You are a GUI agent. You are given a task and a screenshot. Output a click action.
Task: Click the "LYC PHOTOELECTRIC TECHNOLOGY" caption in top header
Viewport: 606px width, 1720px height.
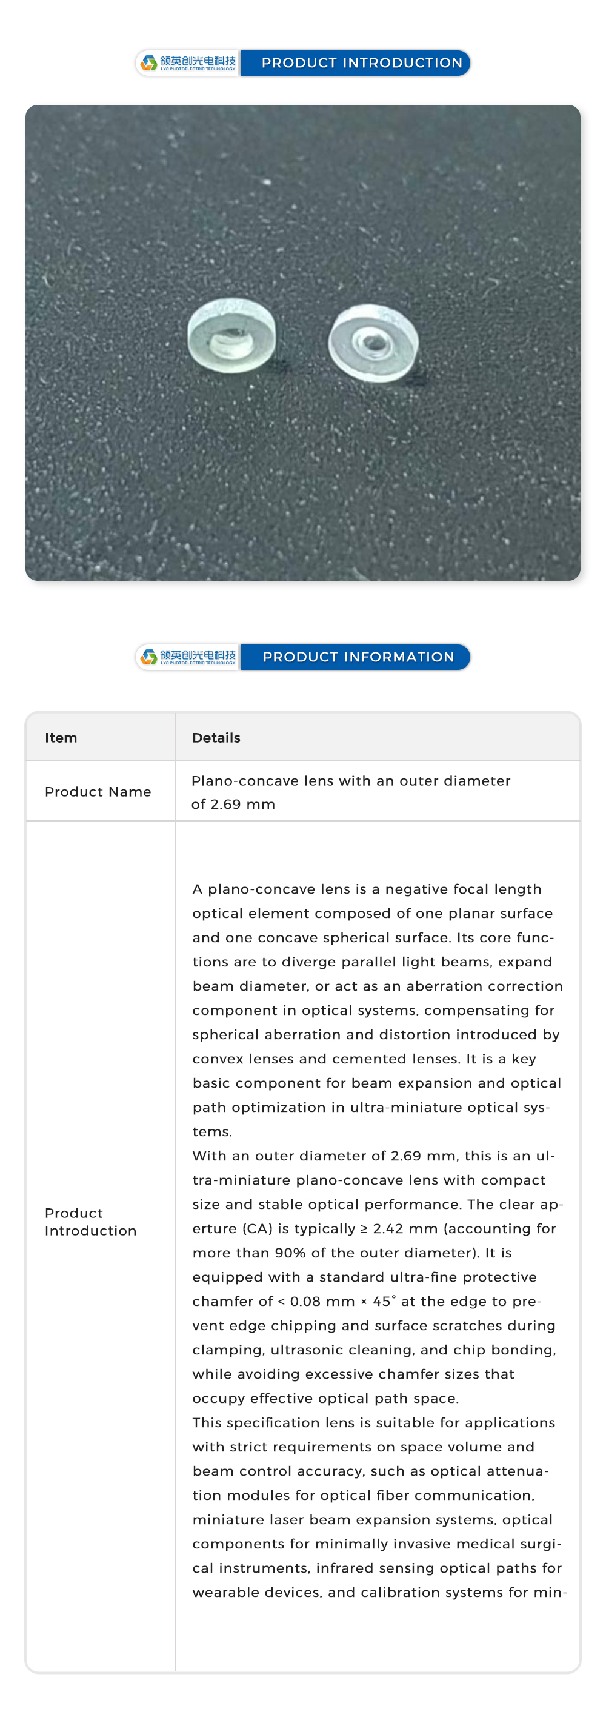click(x=198, y=69)
